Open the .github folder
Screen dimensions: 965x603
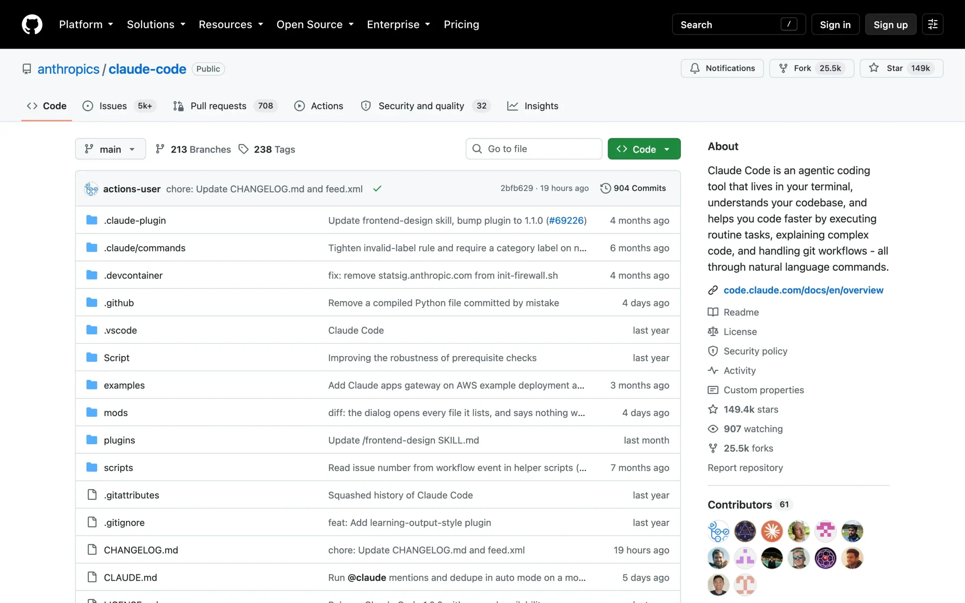119,303
